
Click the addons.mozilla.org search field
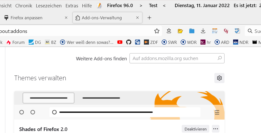click(x=174, y=59)
